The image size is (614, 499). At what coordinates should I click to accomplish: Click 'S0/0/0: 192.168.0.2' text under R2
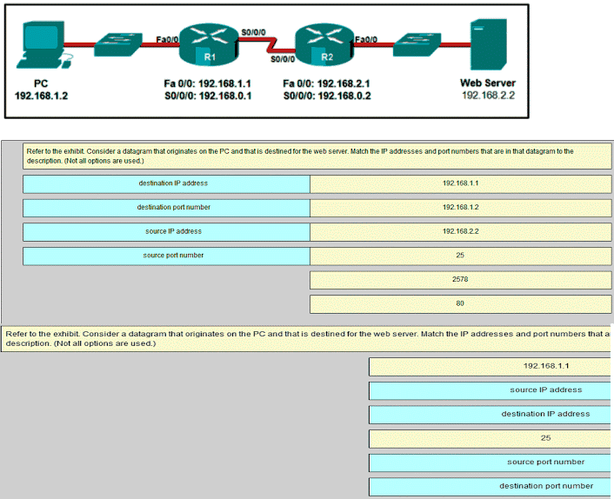(x=327, y=96)
